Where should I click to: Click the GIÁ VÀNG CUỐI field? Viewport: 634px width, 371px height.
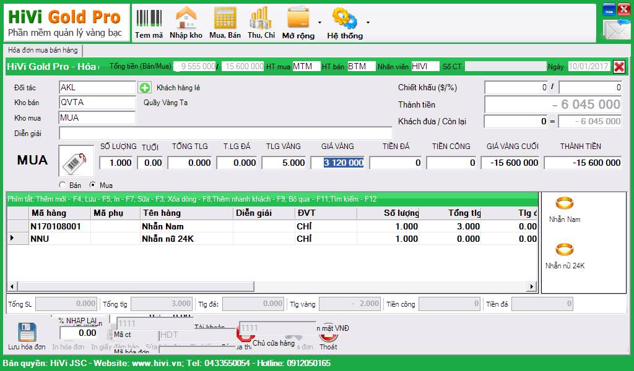click(x=510, y=163)
